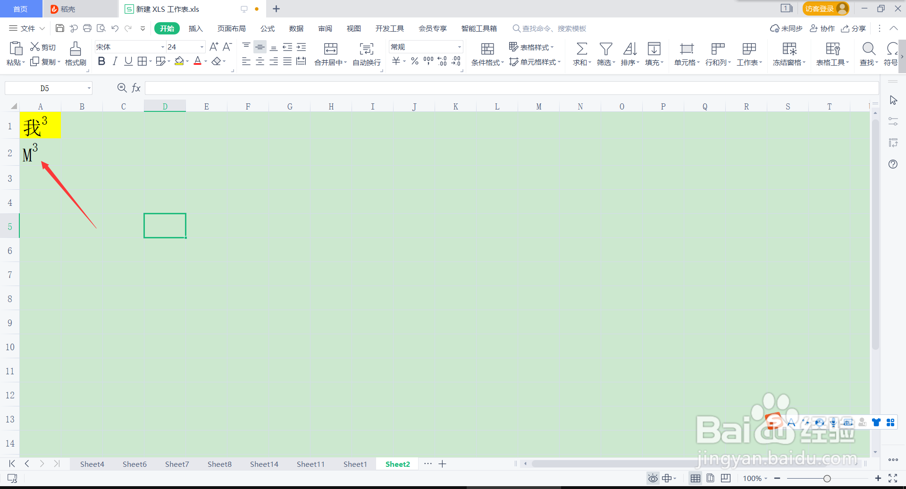Viewport: 906px width, 489px height.
Task: Switch to Sheet1 tab
Action: tap(355, 464)
